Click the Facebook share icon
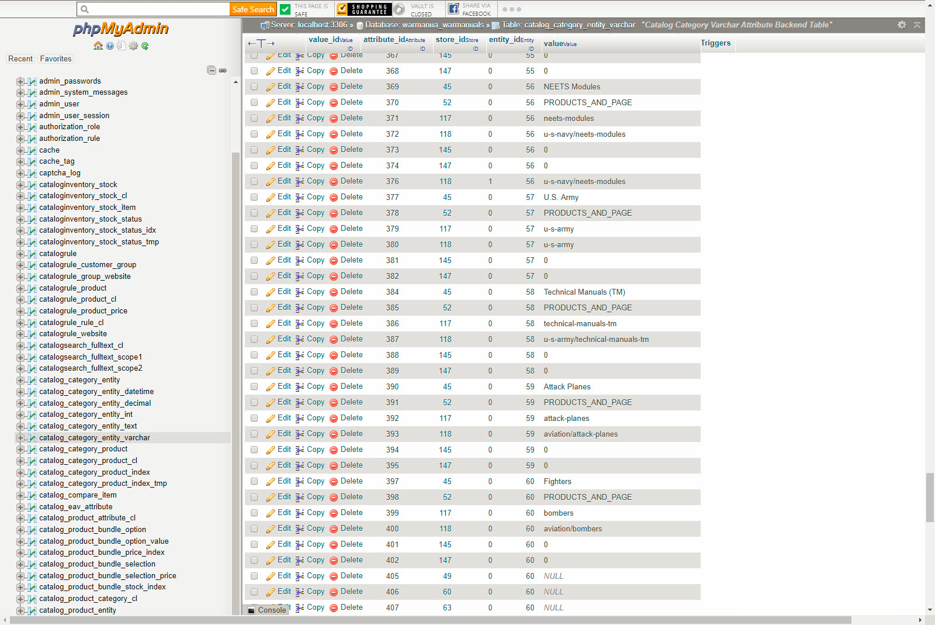 tap(453, 9)
